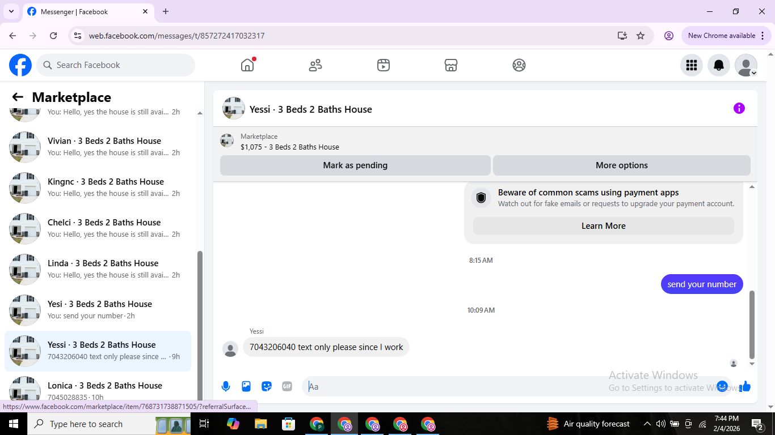Open Task View on the taskbar

coord(204,424)
